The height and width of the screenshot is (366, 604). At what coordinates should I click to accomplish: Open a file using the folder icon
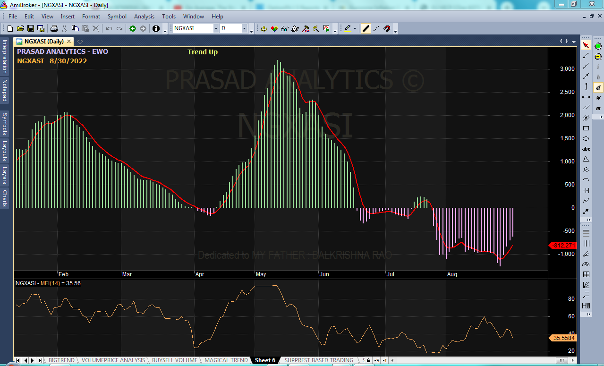(x=20, y=28)
